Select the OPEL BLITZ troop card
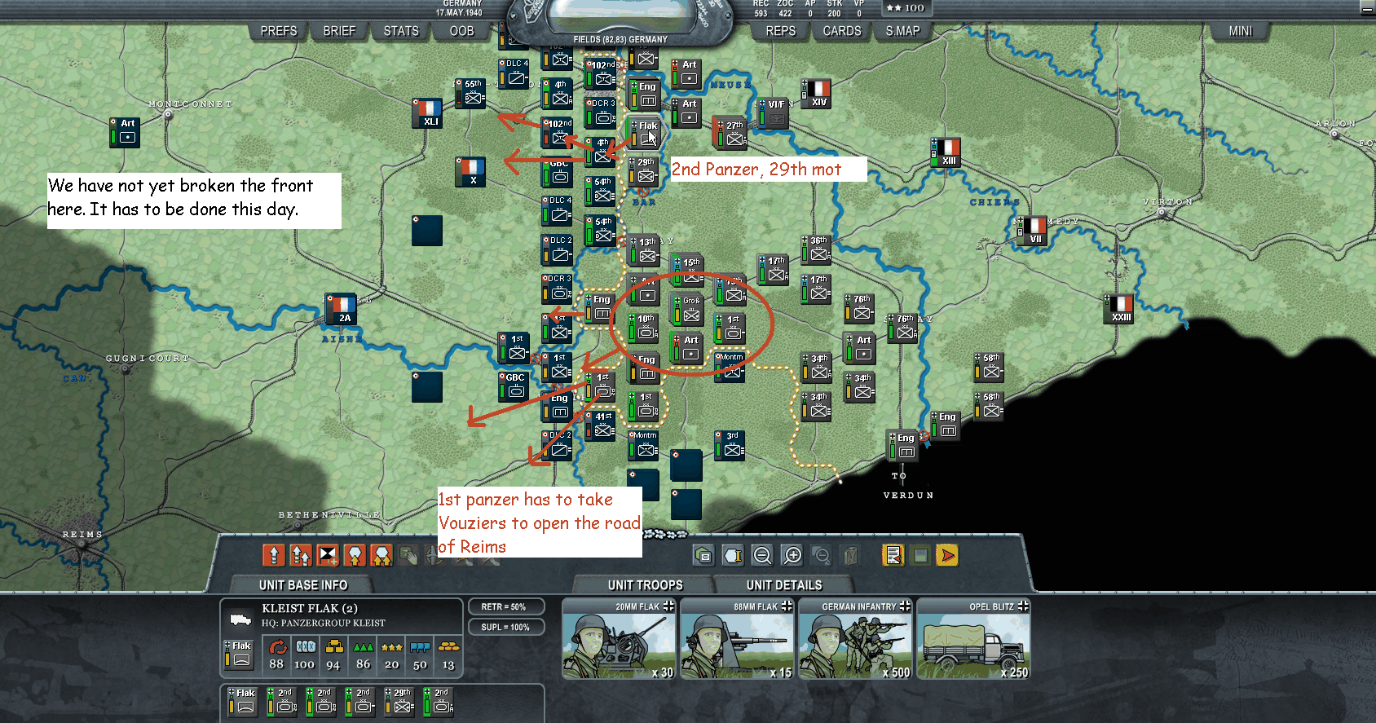The width and height of the screenshot is (1376, 723). click(x=973, y=639)
